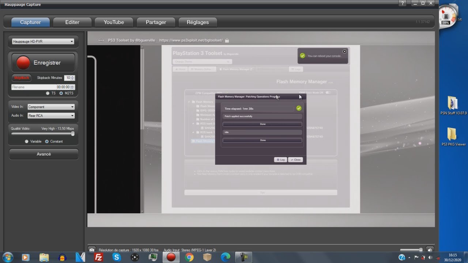468x263 pixels.
Task: Switch to the Editer tab
Action: click(72, 22)
